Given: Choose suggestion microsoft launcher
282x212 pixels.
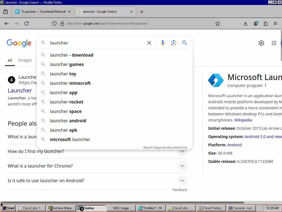Looking at the screenshot, I should tap(115, 139).
